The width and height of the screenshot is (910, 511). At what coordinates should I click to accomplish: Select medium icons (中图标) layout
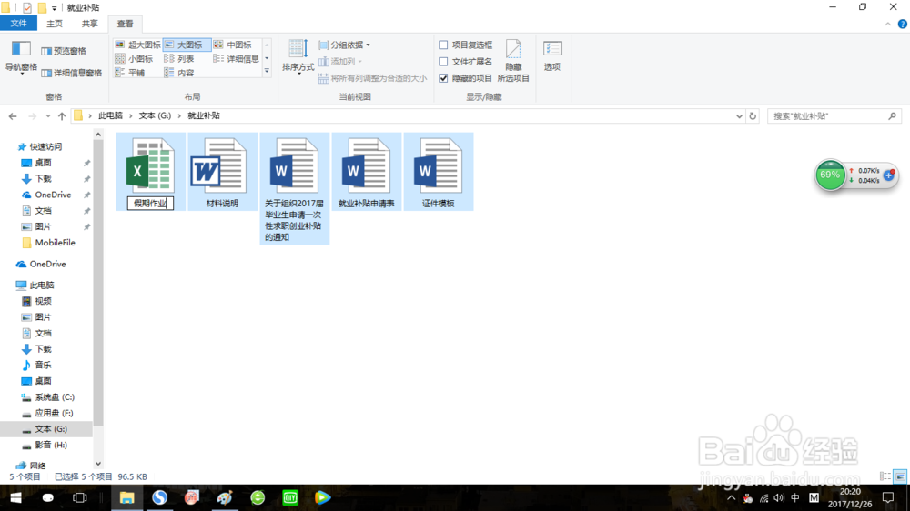coord(233,45)
